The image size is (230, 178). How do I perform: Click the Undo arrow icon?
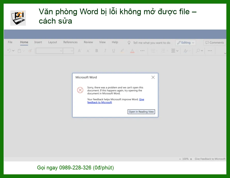[x=9, y=51]
